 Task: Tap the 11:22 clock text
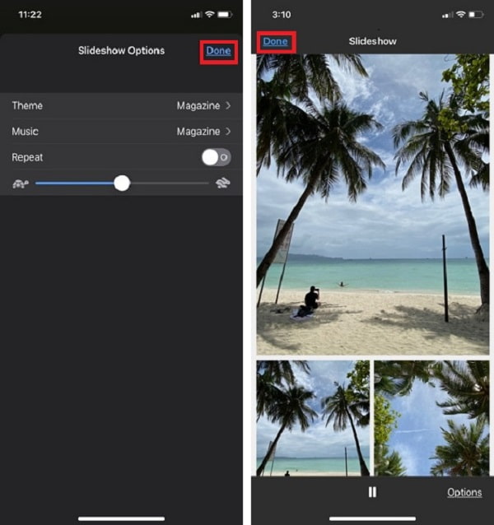point(30,15)
